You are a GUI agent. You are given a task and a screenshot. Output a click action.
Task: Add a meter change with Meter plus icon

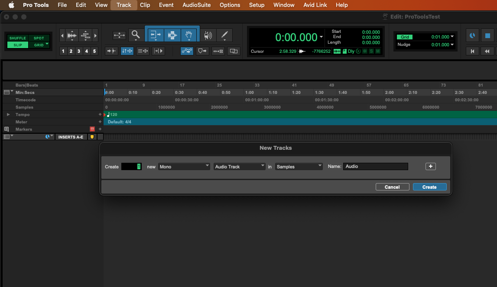(100, 122)
